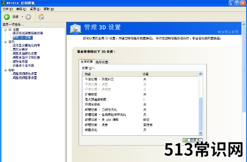Switch to 程序设置 tab
The height and width of the screenshot is (162, 247).
[x=102, y=62]
